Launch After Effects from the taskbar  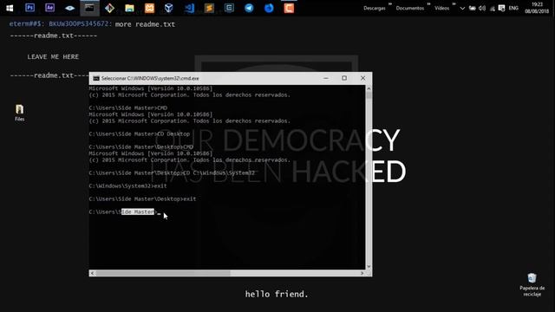tap(50, 8)
